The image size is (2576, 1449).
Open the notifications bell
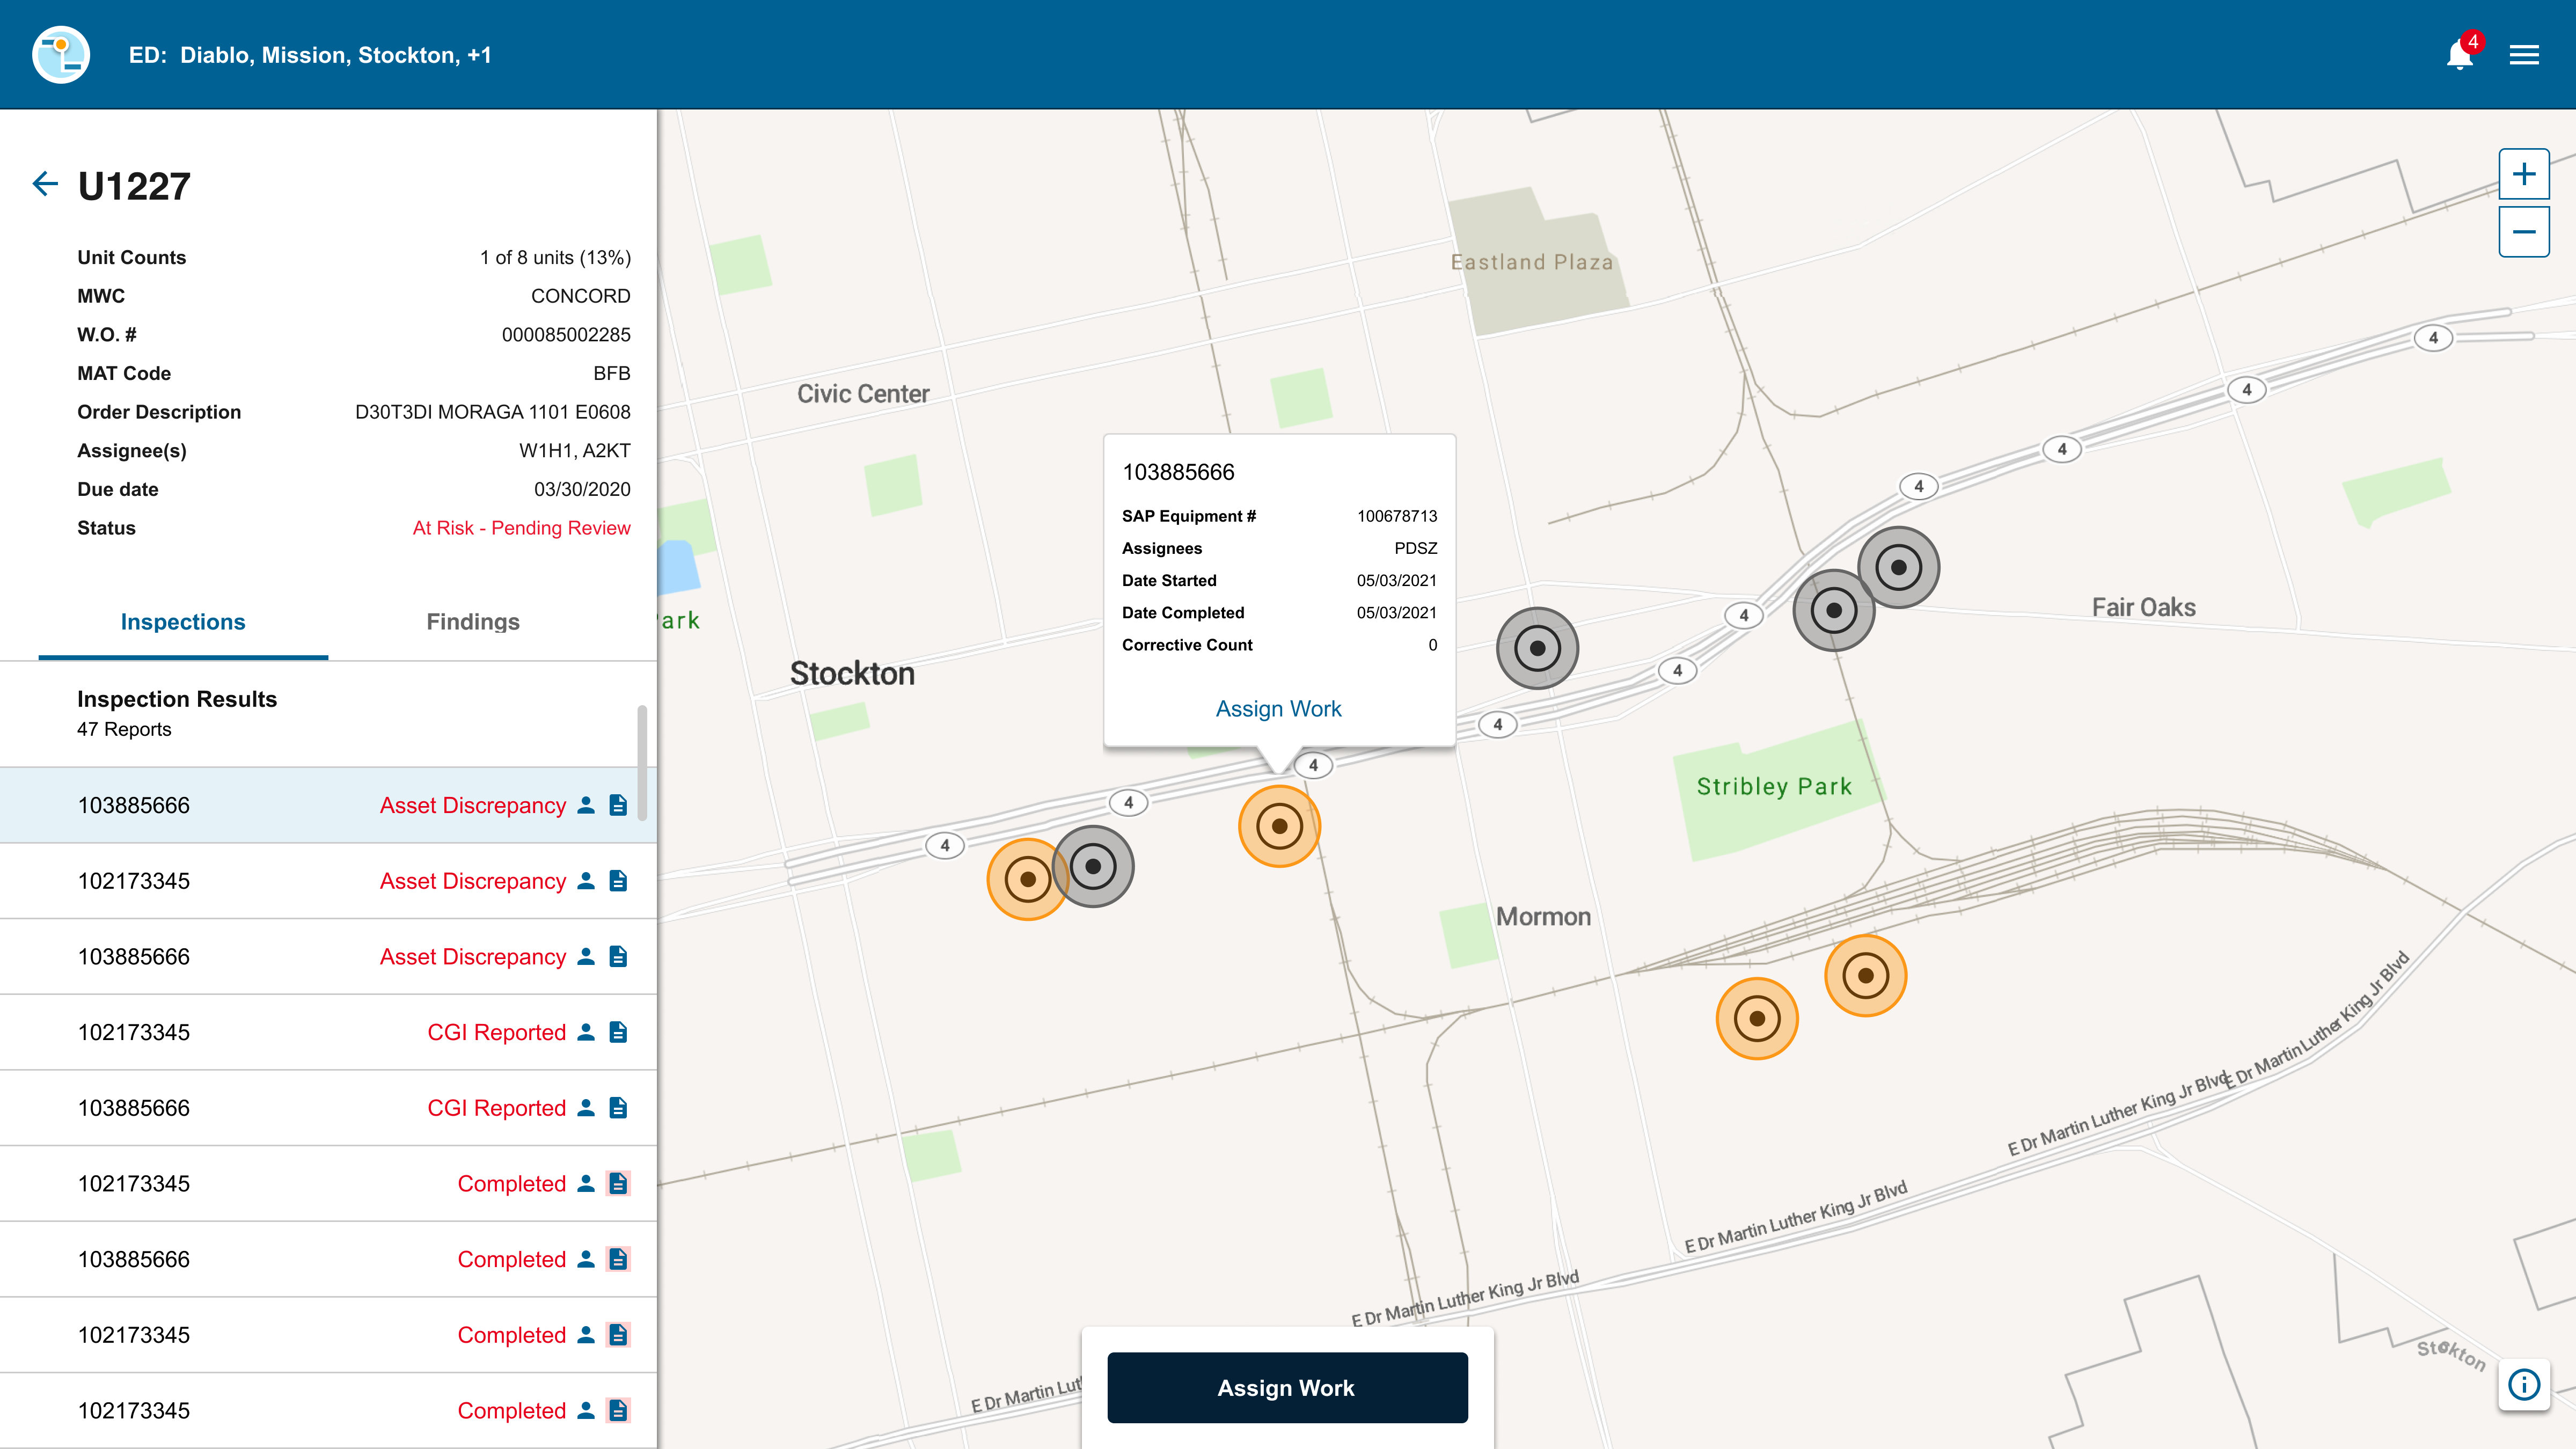click(2460, 55)
